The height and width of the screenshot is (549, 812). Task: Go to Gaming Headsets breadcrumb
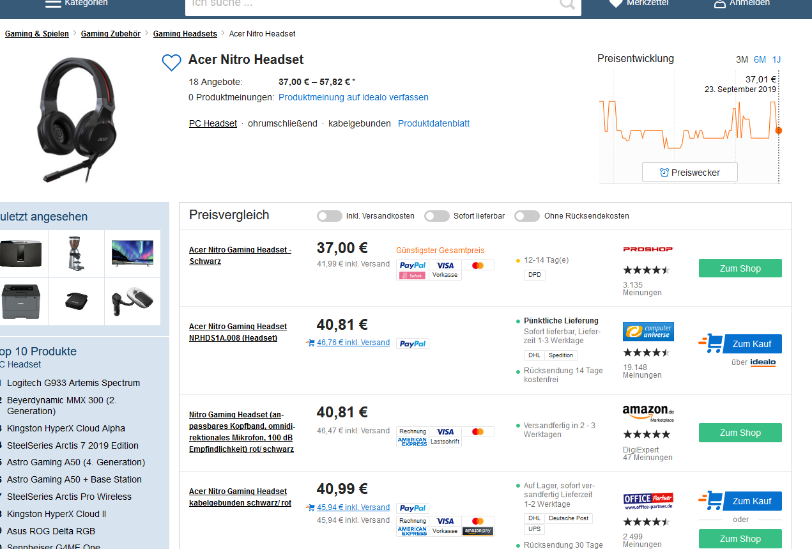point(185,34)
